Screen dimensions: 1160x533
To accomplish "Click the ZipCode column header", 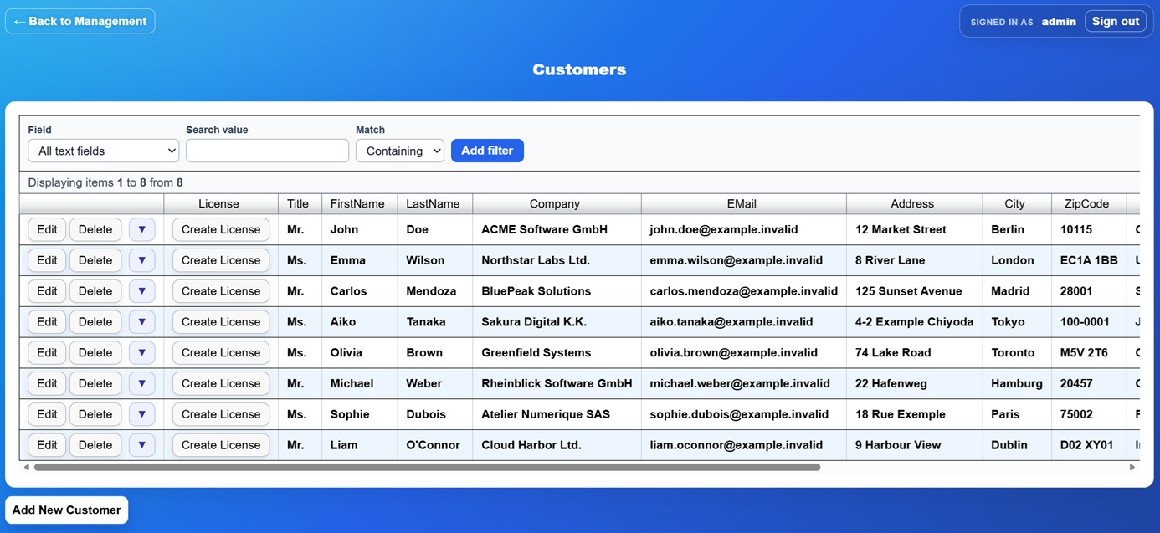I will [x=1089, y=203].
